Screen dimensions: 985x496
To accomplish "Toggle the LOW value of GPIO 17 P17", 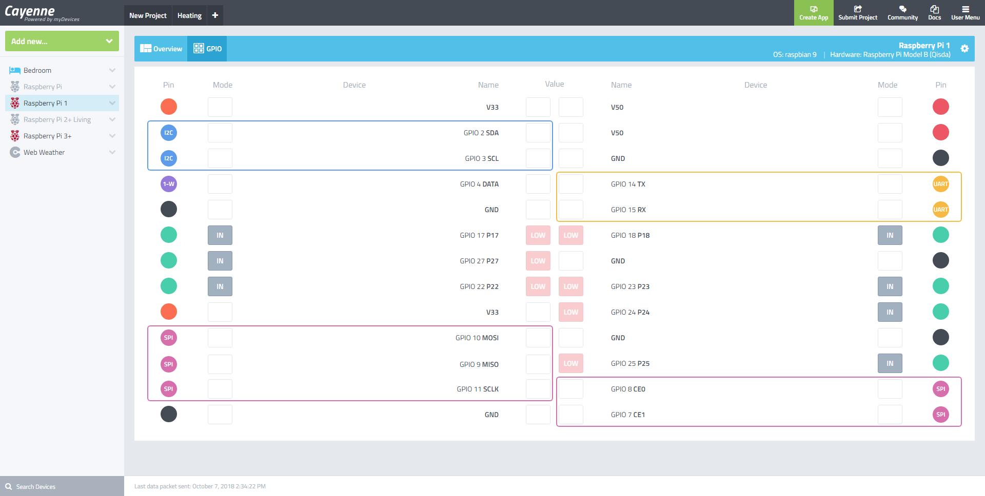I will pyautogui.click(x=538, y=235).
